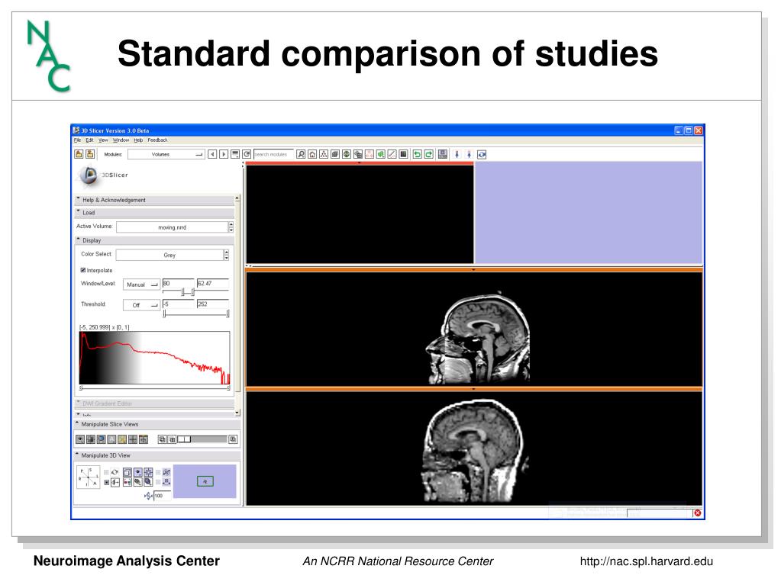This screenshot has height=585, width=781.
Task: Click the module refresh icon
Action: coord(247,154)
